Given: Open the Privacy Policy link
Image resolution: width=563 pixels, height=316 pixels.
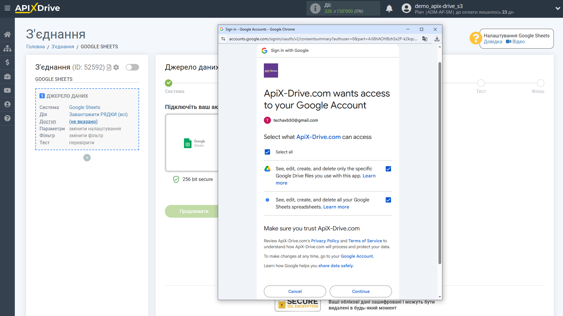Looking at the screenshot, I should point(325,240).
